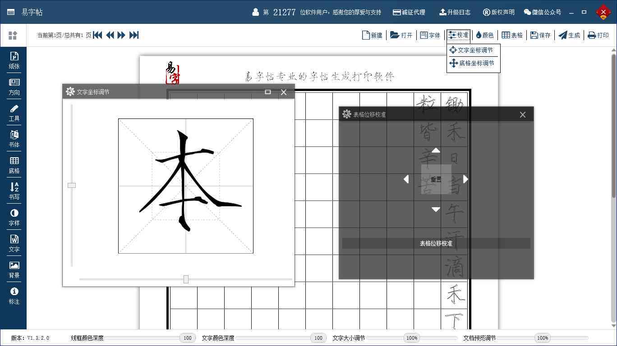617x346 pixels.
Task: Click the vertical position slider in 文字坐标调节
Action: (x=72, y=185)
